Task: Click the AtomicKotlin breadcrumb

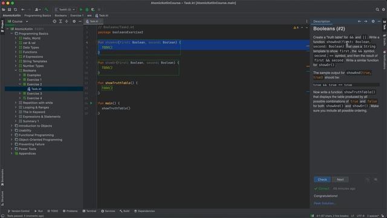Action: coord(11,15)
